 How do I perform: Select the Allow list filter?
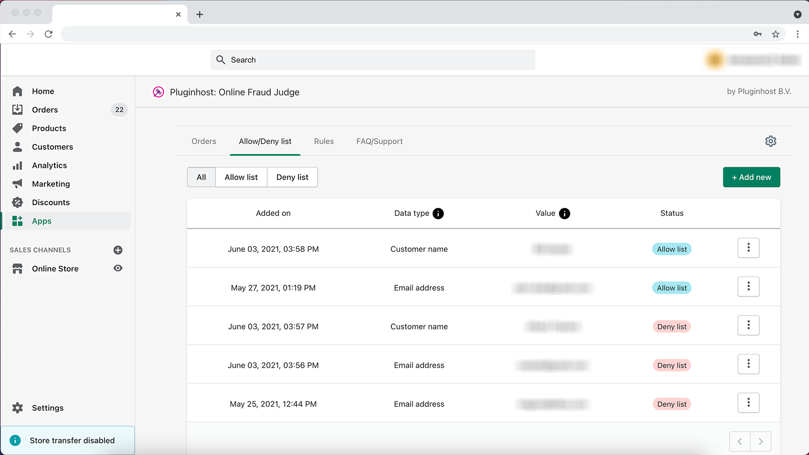(x=241, y=177)
